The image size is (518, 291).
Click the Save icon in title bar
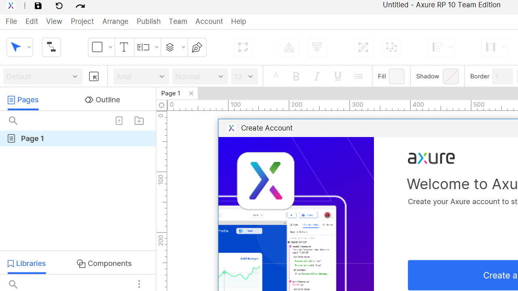pyautogui.click(x=38, y=6)
